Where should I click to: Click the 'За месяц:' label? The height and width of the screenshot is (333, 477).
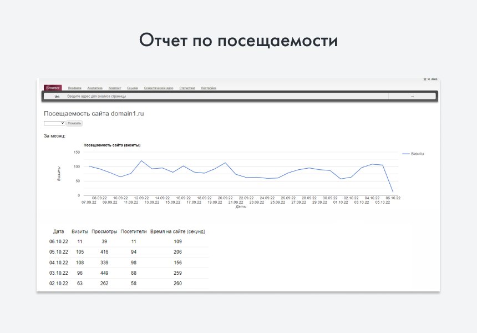[x=54, y=136]
